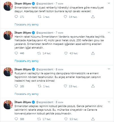Like the tweet with 3,9 тыс. likes
Screen dimensions: 114x122
click(65, 86)
